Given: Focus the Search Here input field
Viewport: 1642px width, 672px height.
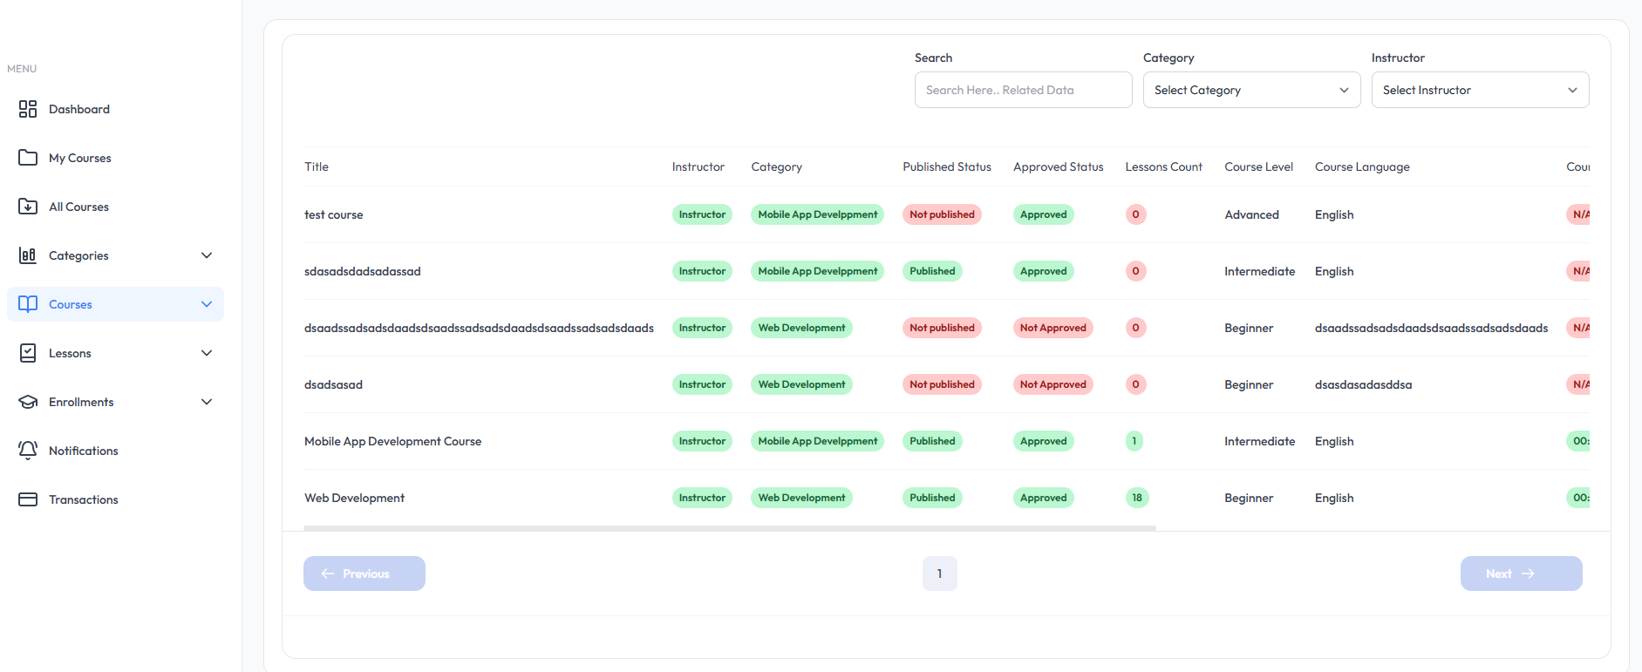Looking at the screenshot, I should (1023, 90).
